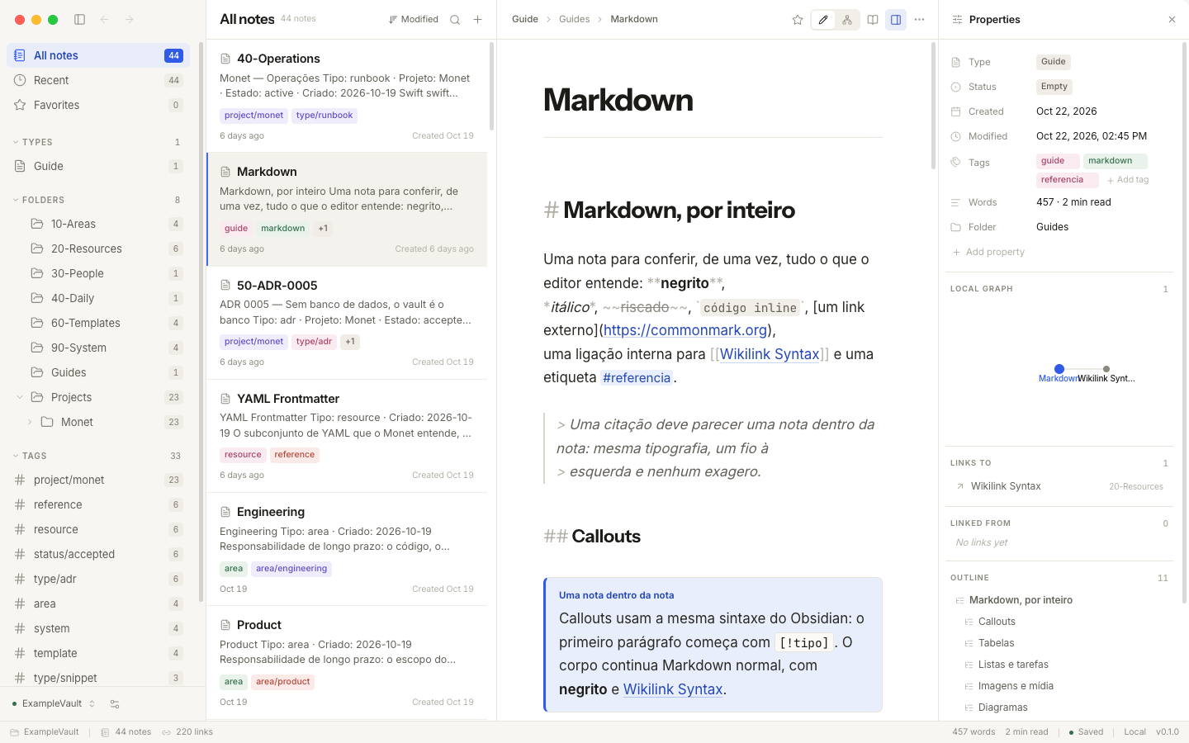This screenshot has width=1189, height=743.
Task: Click Add property button
Action: (988, 252)
